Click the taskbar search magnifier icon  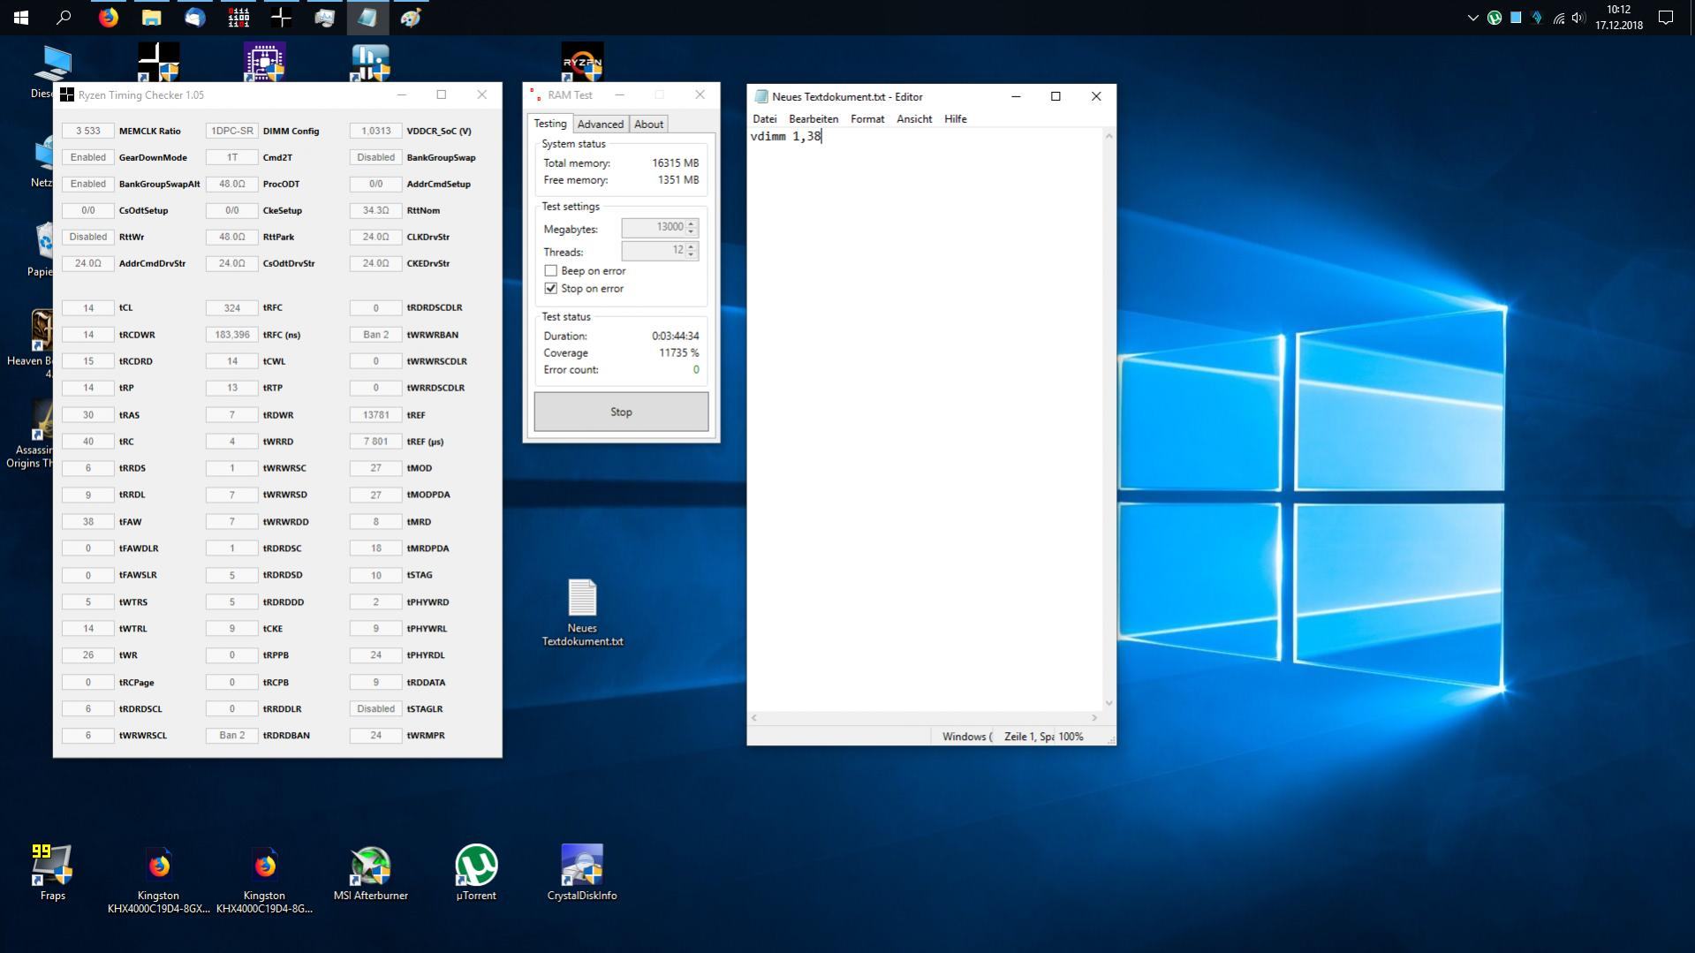pos(64,18)
